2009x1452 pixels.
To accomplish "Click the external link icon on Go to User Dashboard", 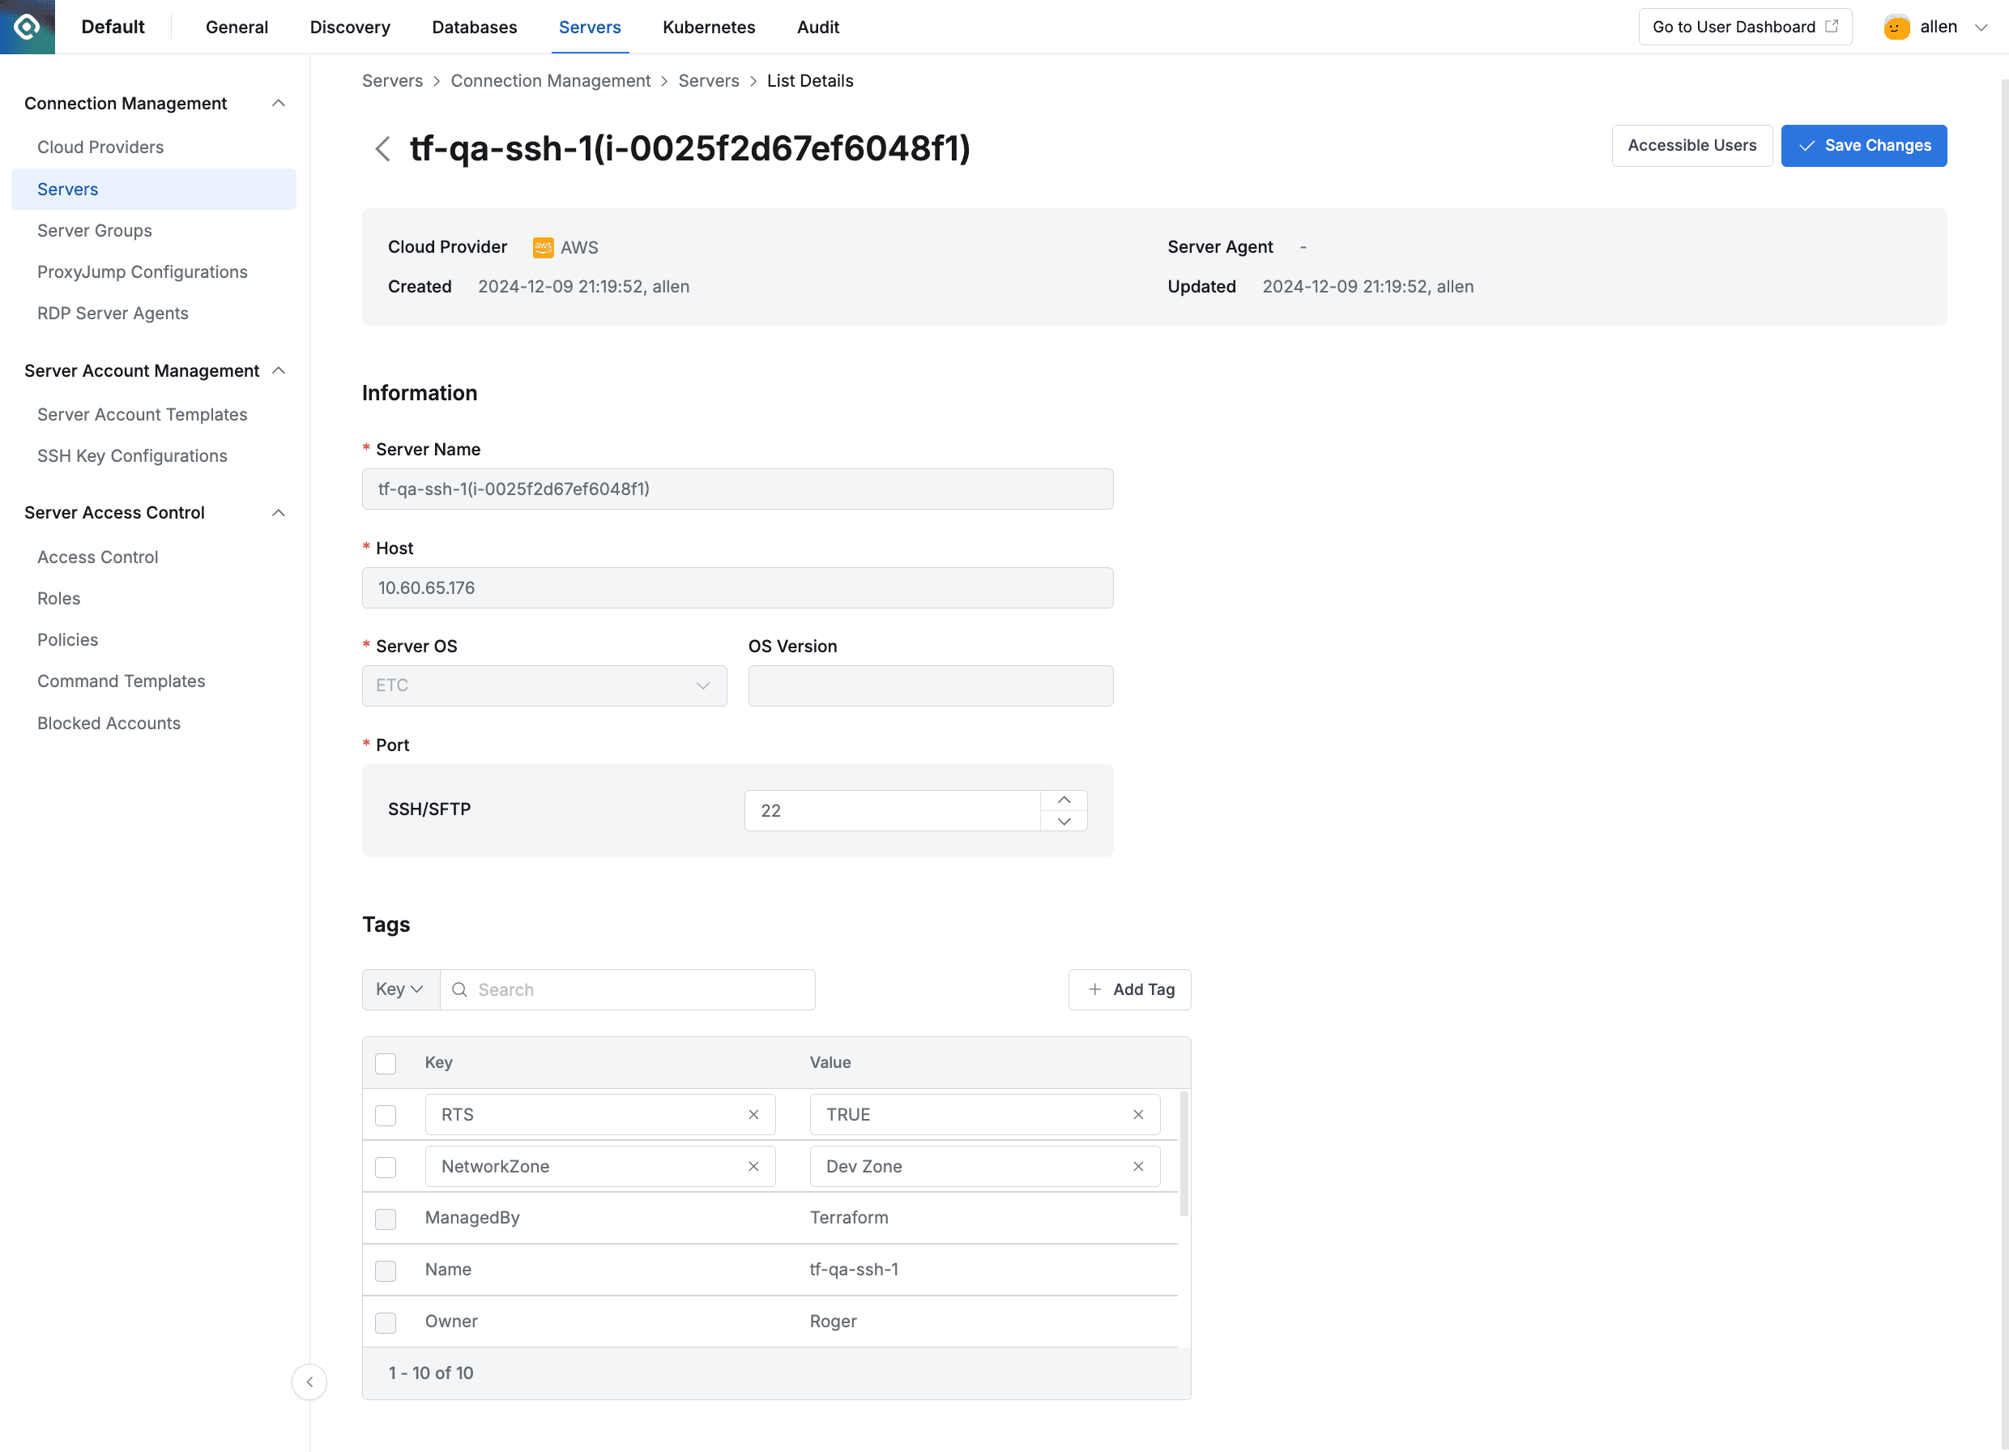I will click(1833, 27).
